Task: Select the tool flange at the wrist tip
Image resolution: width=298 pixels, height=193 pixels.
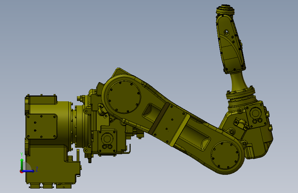Action: 225,10
